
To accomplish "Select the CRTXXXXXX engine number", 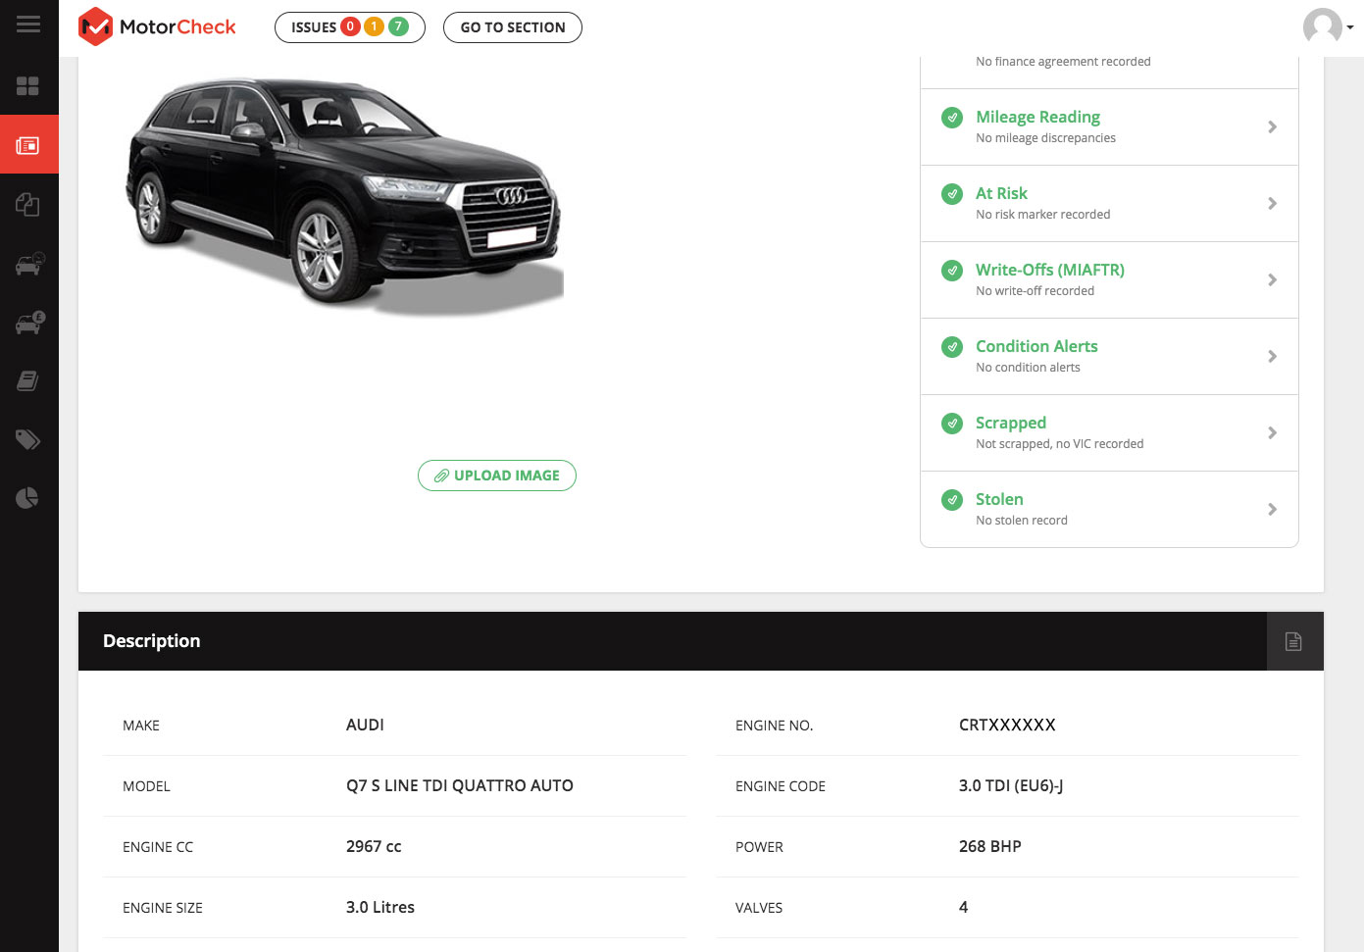I will coord(1007,726).
